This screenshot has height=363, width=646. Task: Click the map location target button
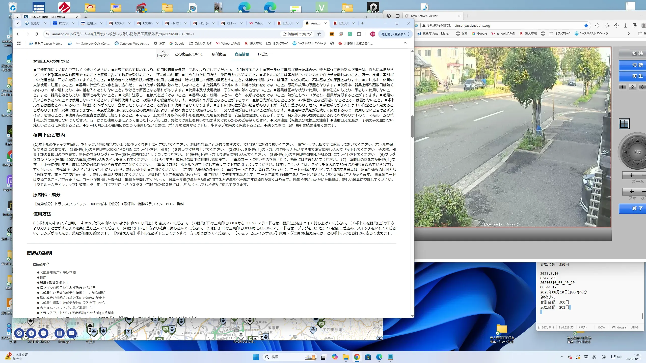(19, 333)
